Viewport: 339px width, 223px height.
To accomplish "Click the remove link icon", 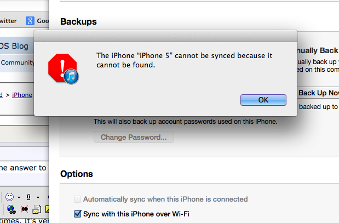I will [x=24, y=209].
